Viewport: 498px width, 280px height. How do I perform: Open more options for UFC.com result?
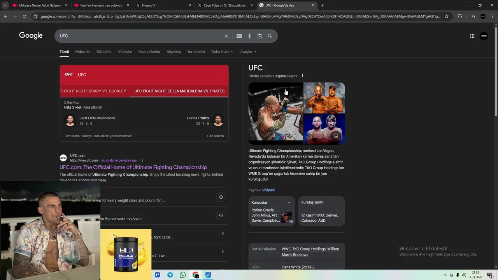[142, 160]
